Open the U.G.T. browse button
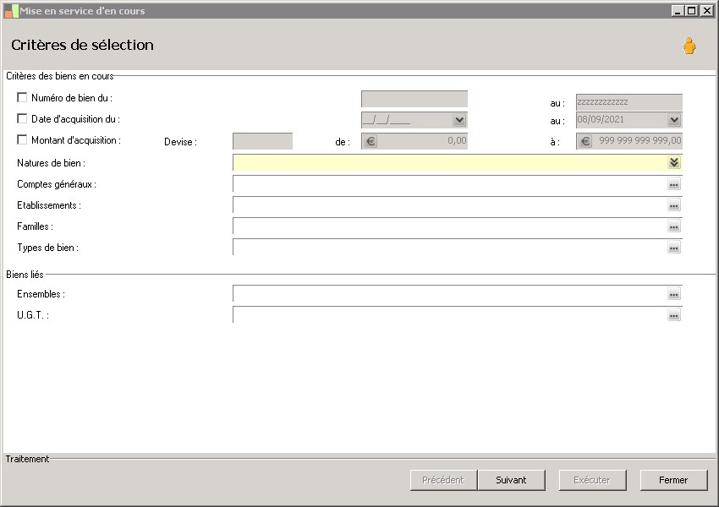 coord(673,315)
